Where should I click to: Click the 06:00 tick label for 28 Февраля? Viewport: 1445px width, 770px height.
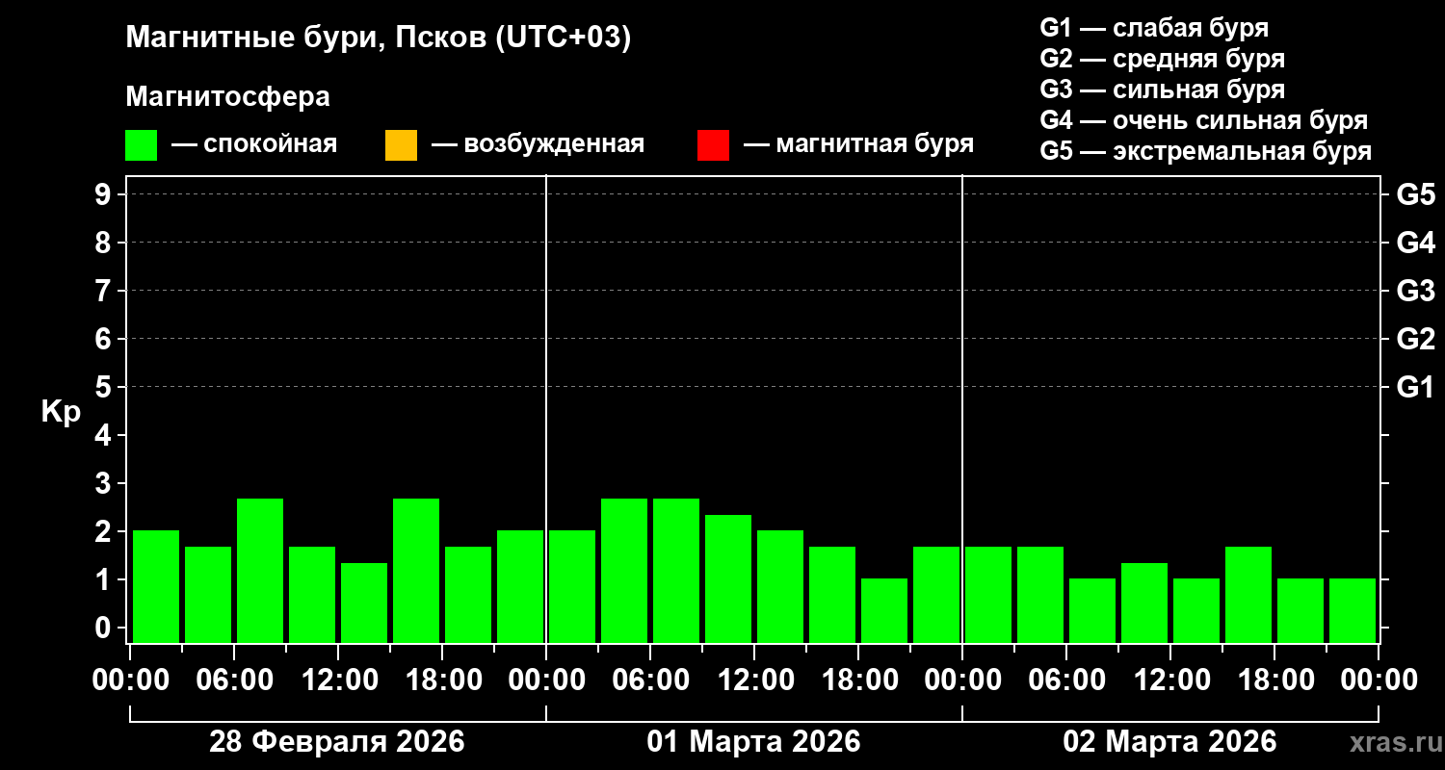pos(234,680)
